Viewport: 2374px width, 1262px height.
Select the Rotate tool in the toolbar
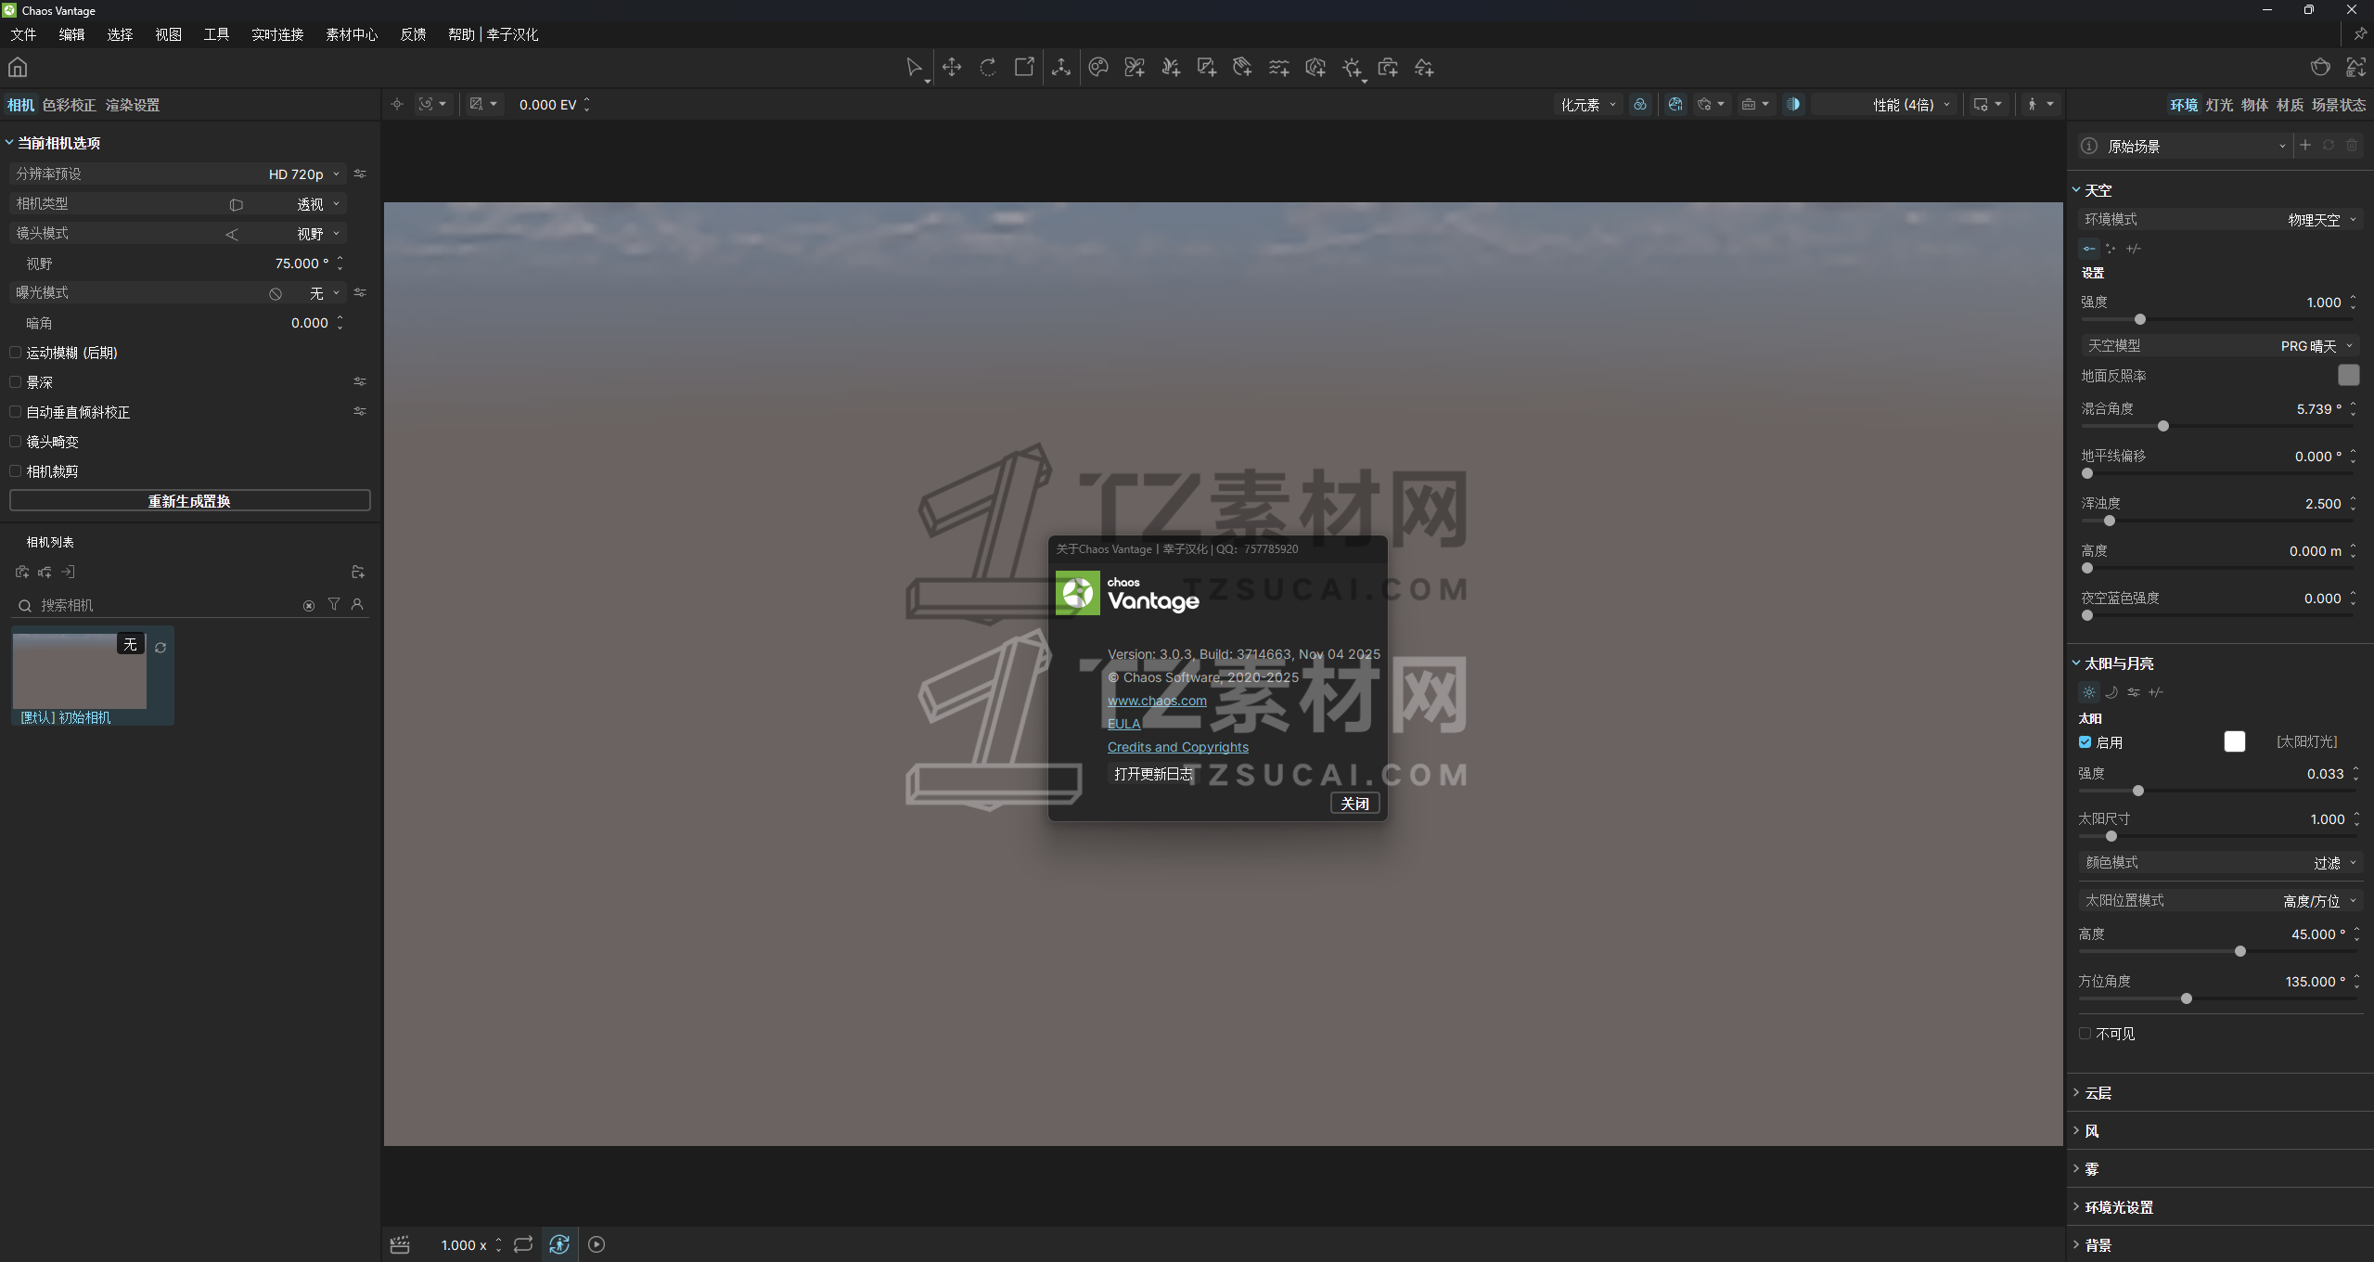click(988, 67)
